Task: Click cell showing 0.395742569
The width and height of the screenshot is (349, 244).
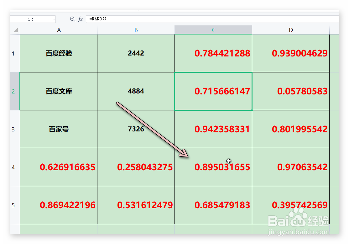Action: coord(291,205)
